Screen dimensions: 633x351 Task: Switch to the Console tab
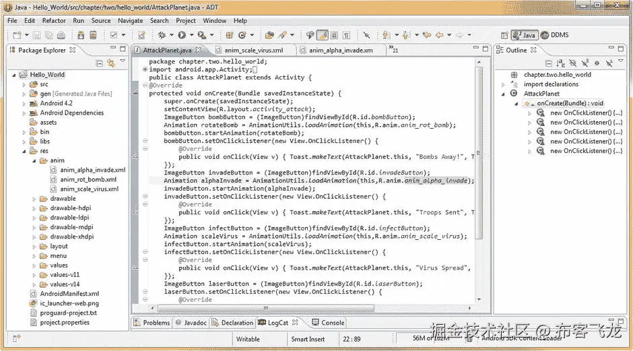[x=328, y=323]
